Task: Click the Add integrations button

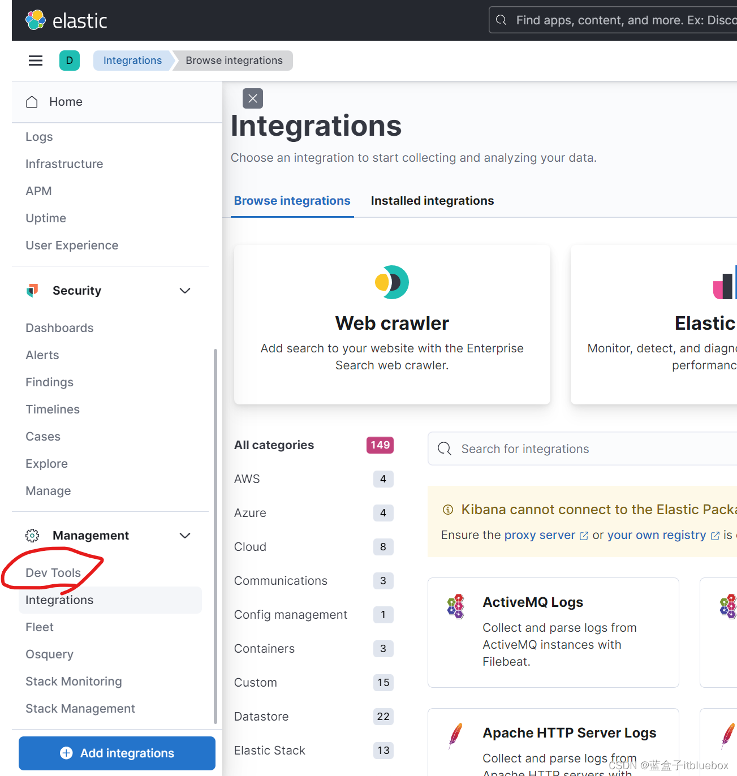Action: [x=117, y=753]
